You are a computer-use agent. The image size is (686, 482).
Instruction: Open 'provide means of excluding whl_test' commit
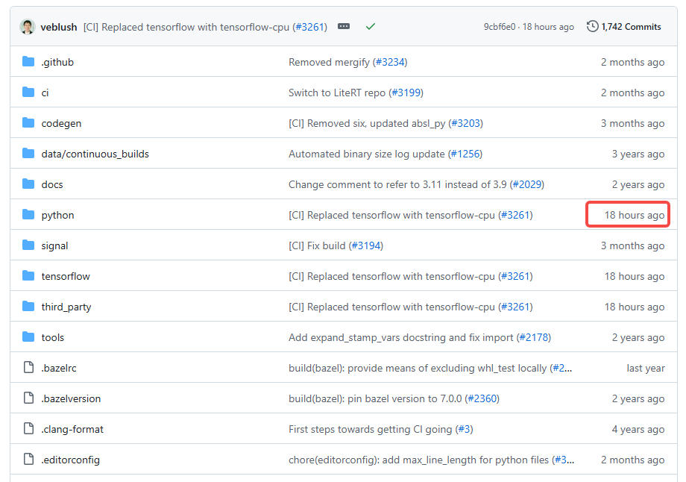[418, 369]
